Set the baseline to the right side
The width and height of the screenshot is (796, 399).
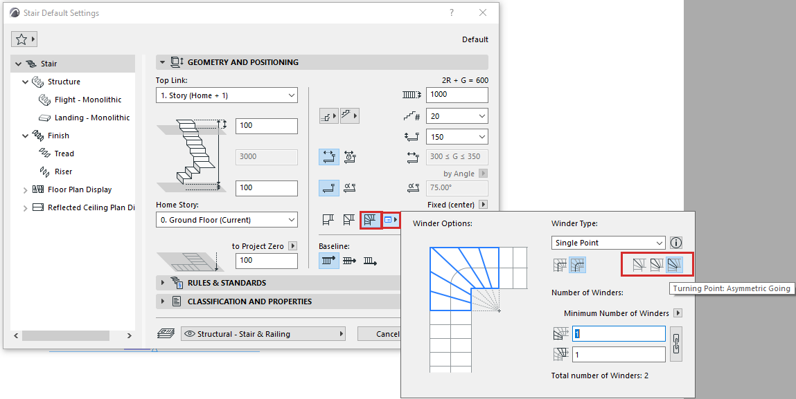click(370, 261)
